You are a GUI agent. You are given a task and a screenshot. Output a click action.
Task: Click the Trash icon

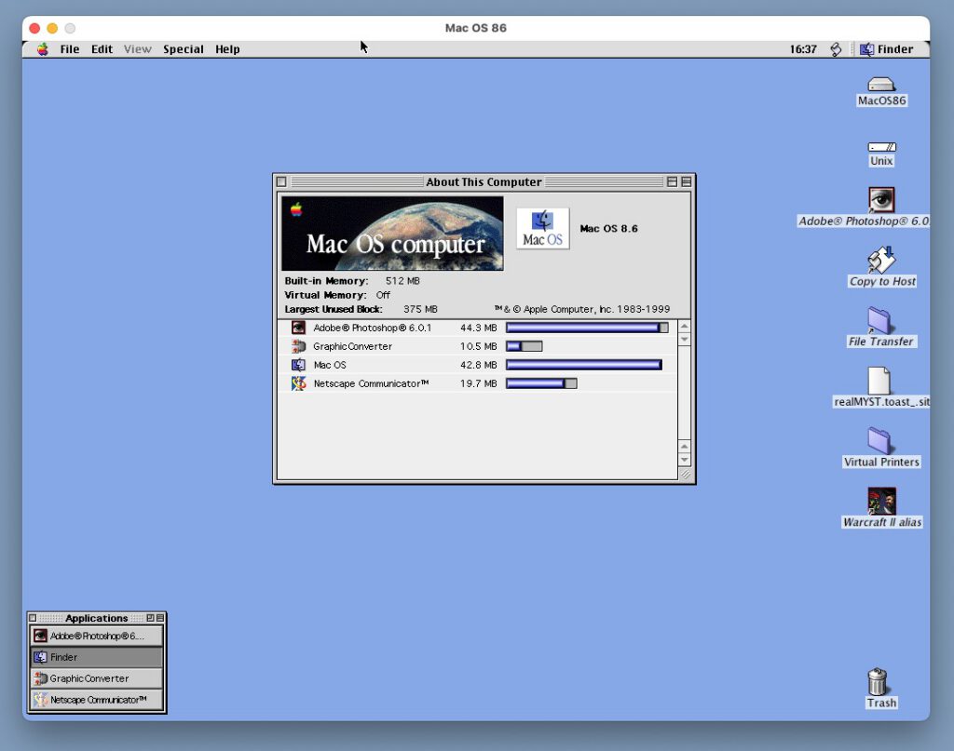click(x=878, y=682)
